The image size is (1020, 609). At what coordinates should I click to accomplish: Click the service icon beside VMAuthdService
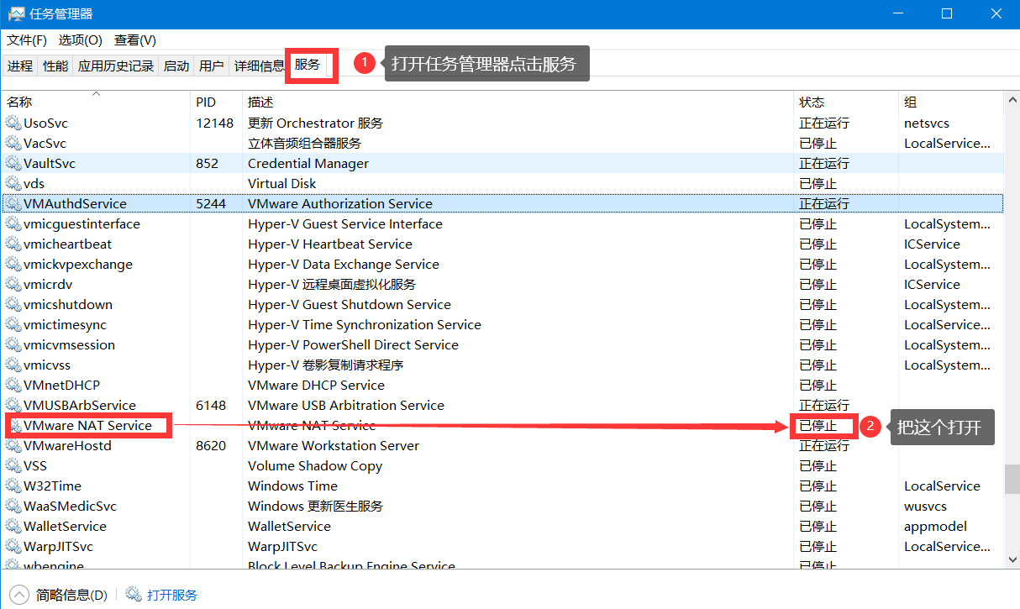point(13,203)
